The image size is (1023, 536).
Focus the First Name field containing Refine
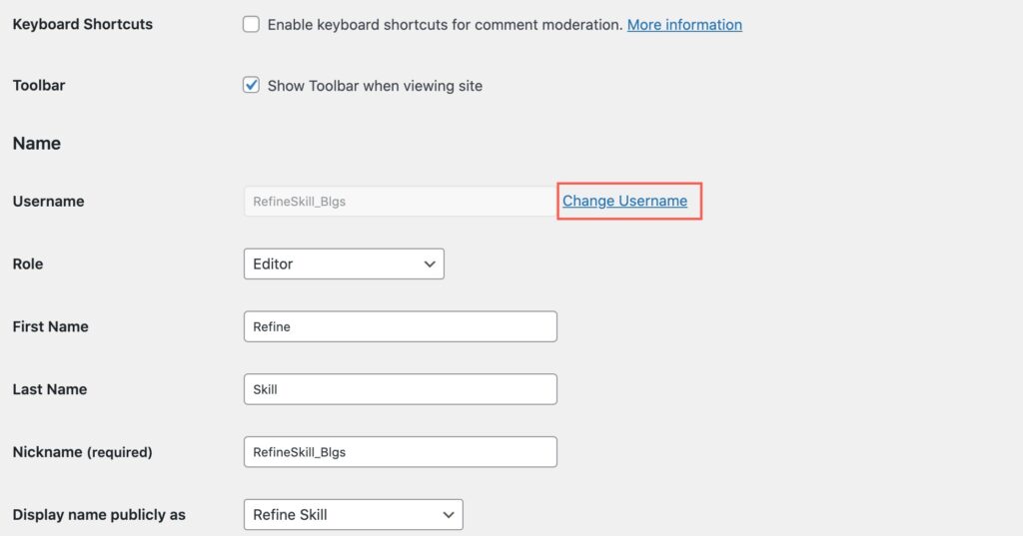pyautogui.click(x=401, y=326)
